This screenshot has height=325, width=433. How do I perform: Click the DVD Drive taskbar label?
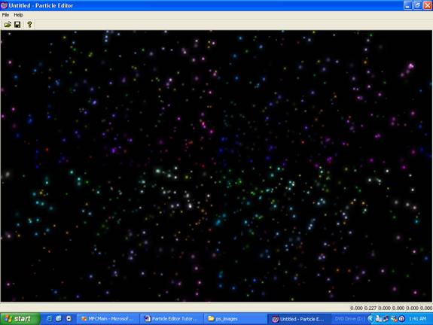coord(349,319)
